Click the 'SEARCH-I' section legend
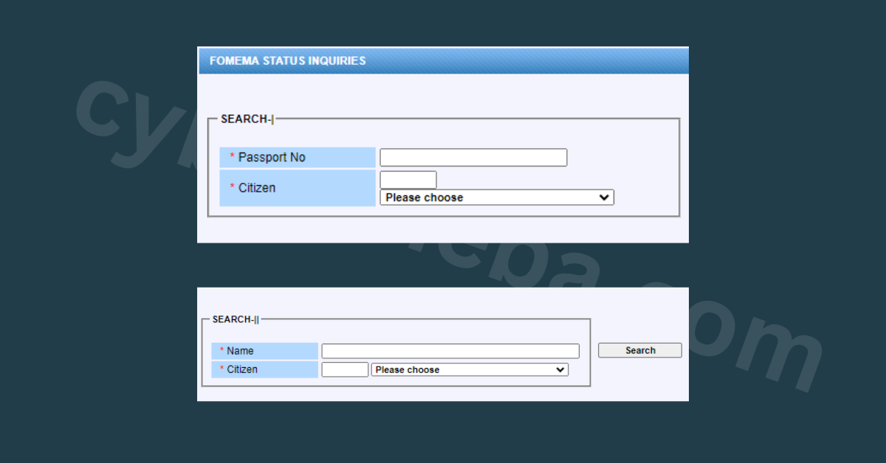The height and width of the screenshot is (463, 886). tap(247, 119)
